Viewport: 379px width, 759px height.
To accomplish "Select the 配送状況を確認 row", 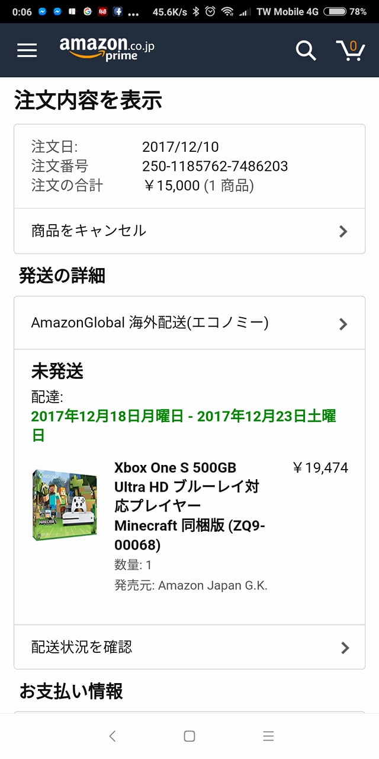I will [x=189, y=647].
